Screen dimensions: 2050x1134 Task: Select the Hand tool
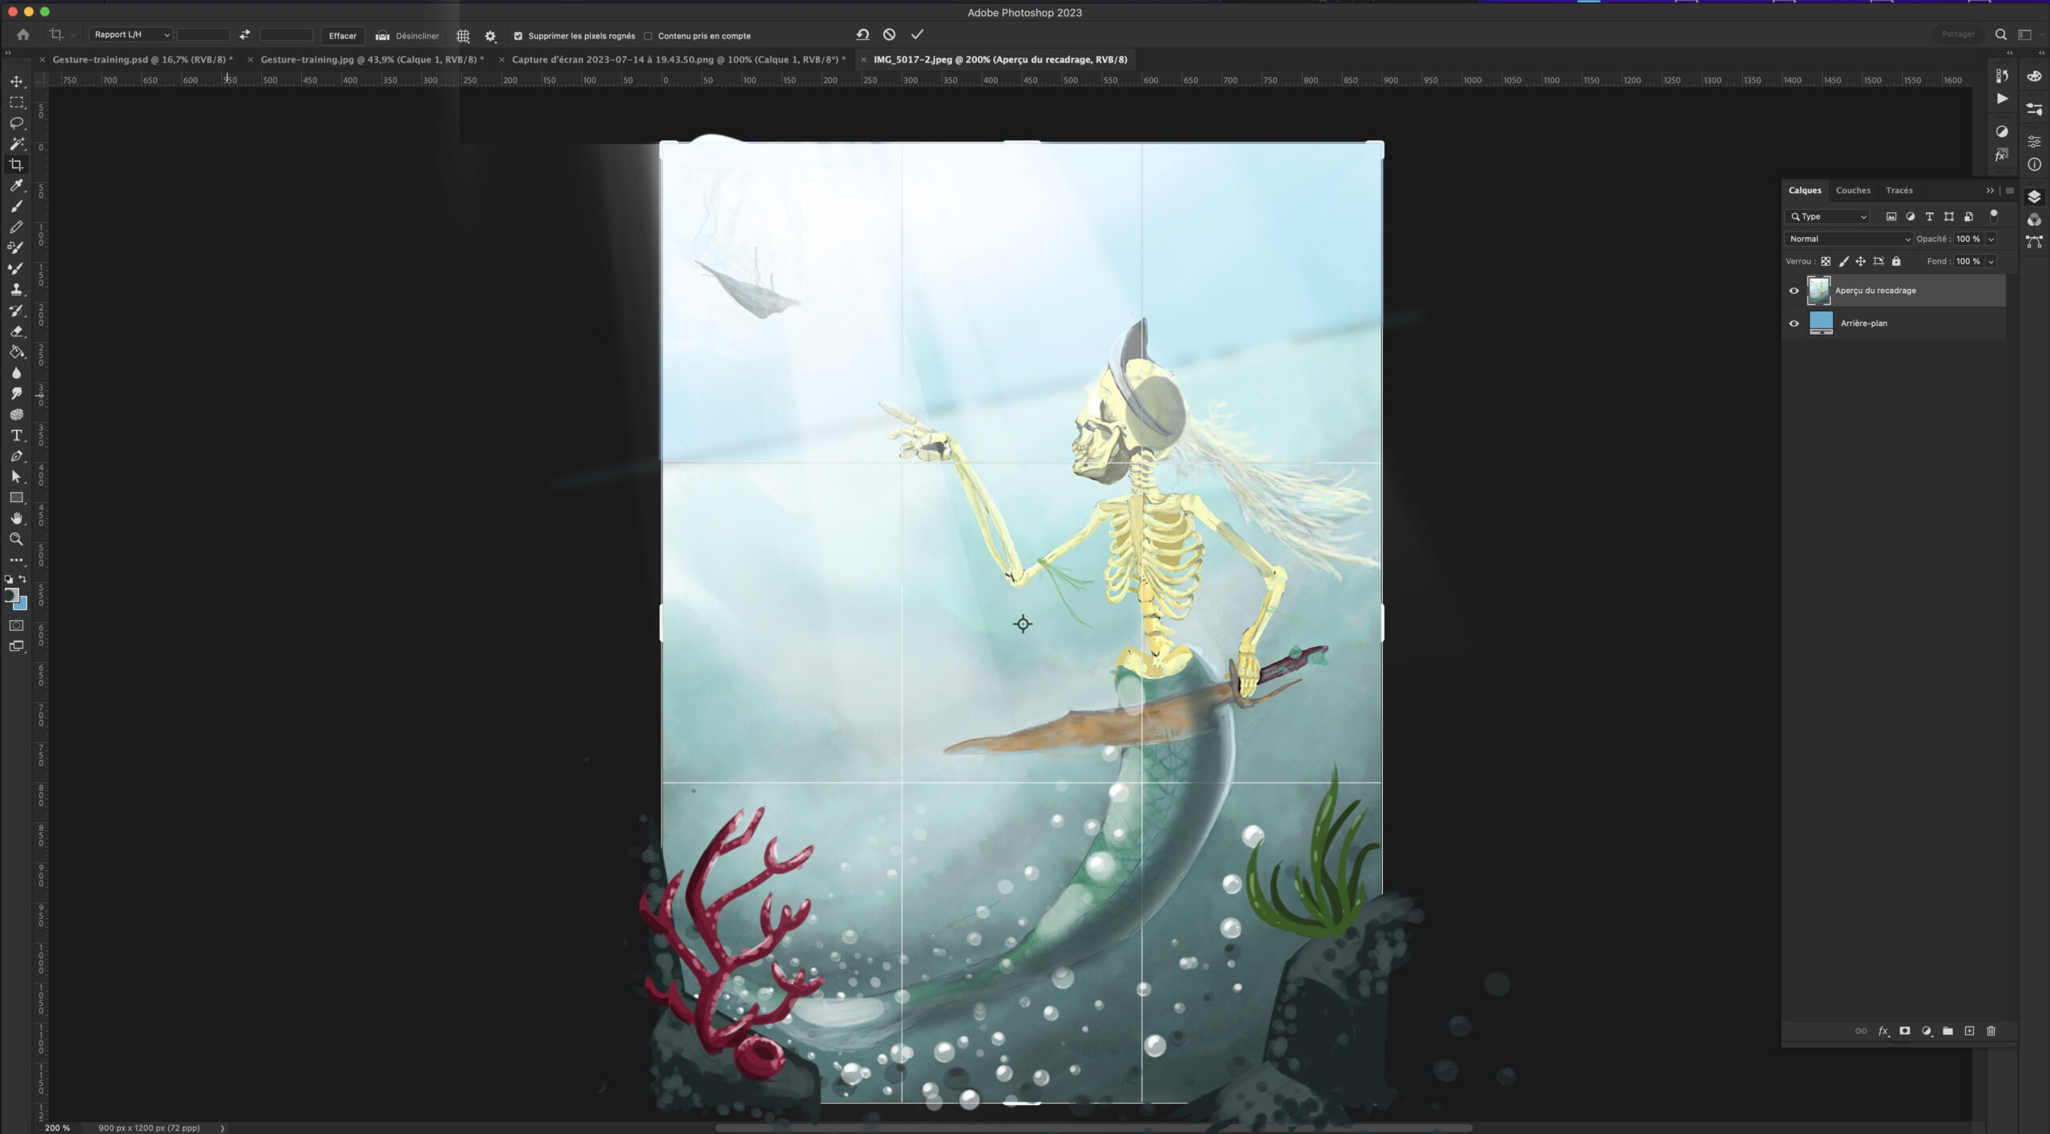point(16,519)
